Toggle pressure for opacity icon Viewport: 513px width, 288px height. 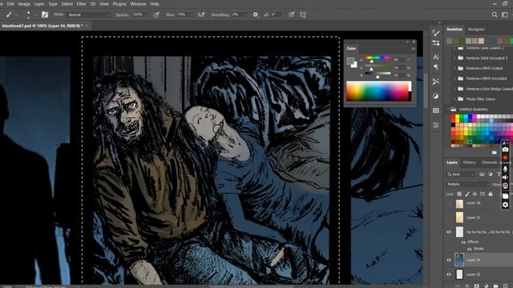(156, 14)
